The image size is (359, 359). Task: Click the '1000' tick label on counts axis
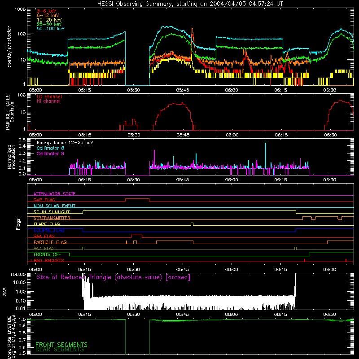[20, 9]
